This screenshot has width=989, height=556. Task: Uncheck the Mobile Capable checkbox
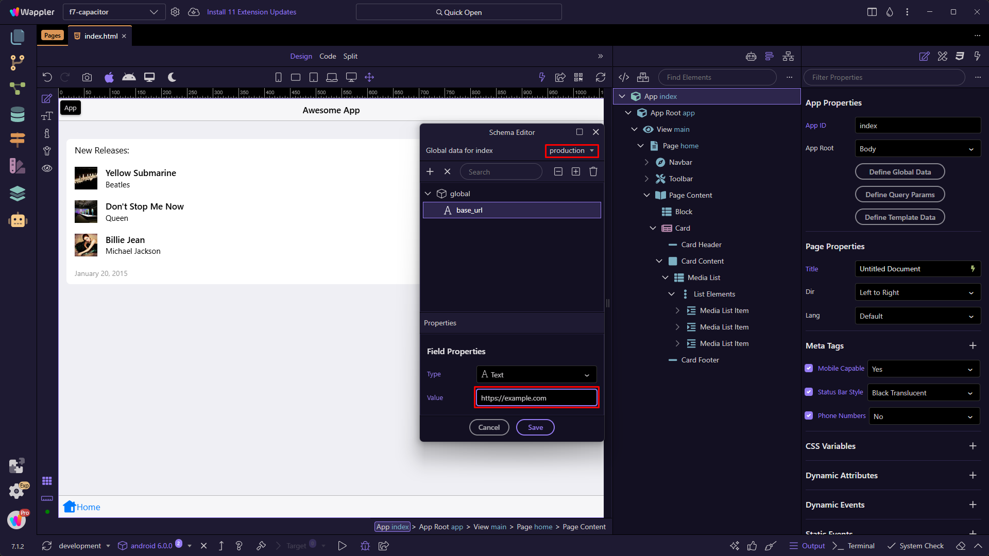coord(809,368)
